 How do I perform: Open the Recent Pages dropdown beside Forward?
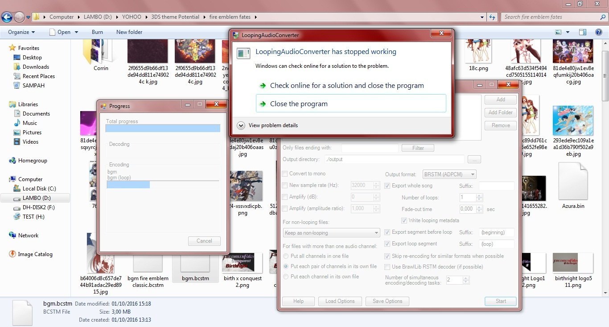click(x=29, y=17)
